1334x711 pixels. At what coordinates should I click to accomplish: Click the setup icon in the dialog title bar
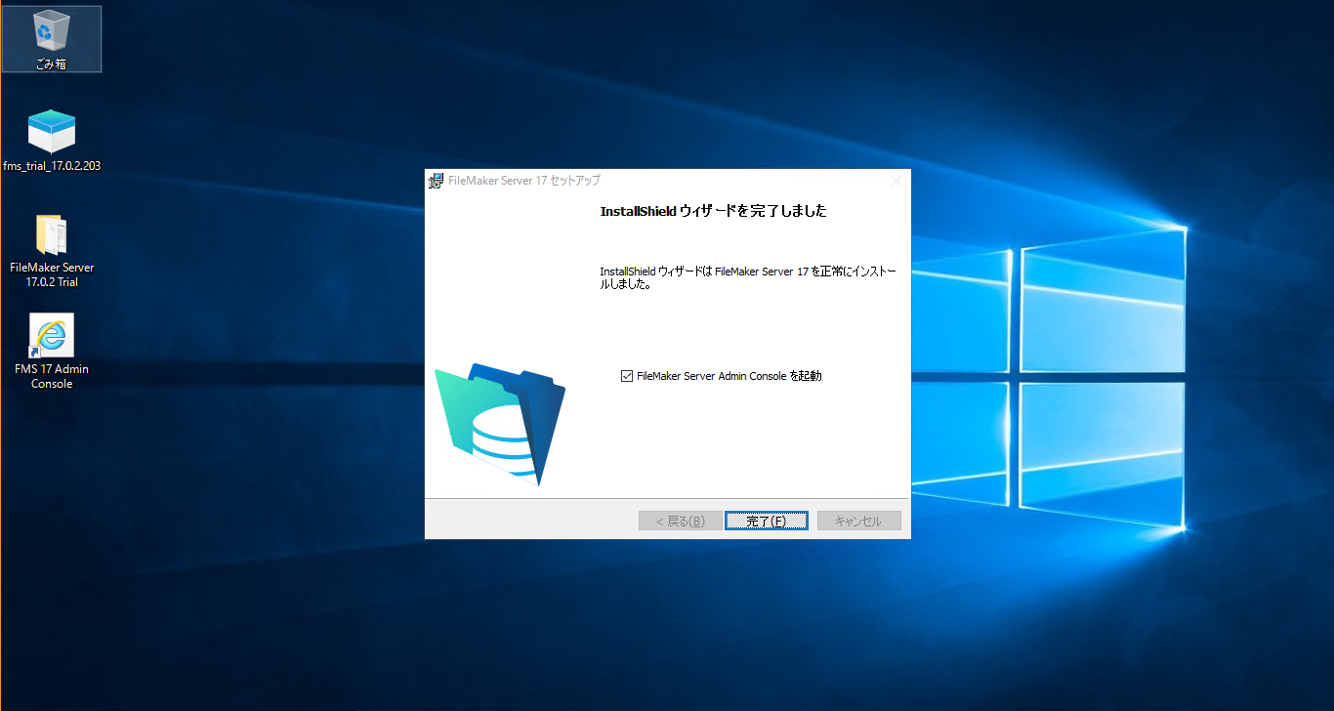[x=435, y=180]
